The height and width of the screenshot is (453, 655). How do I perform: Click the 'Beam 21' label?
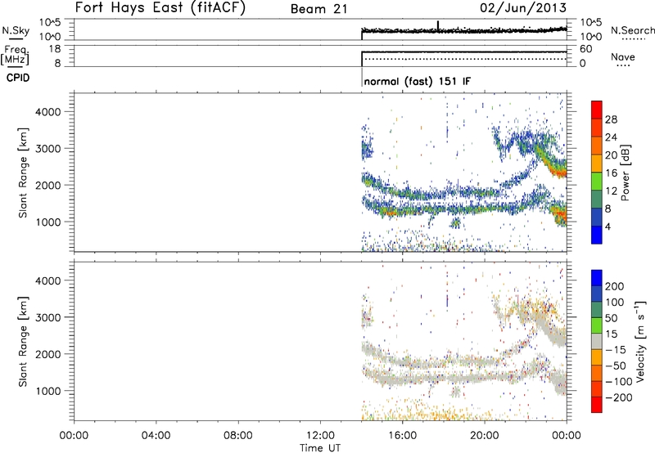318,9
